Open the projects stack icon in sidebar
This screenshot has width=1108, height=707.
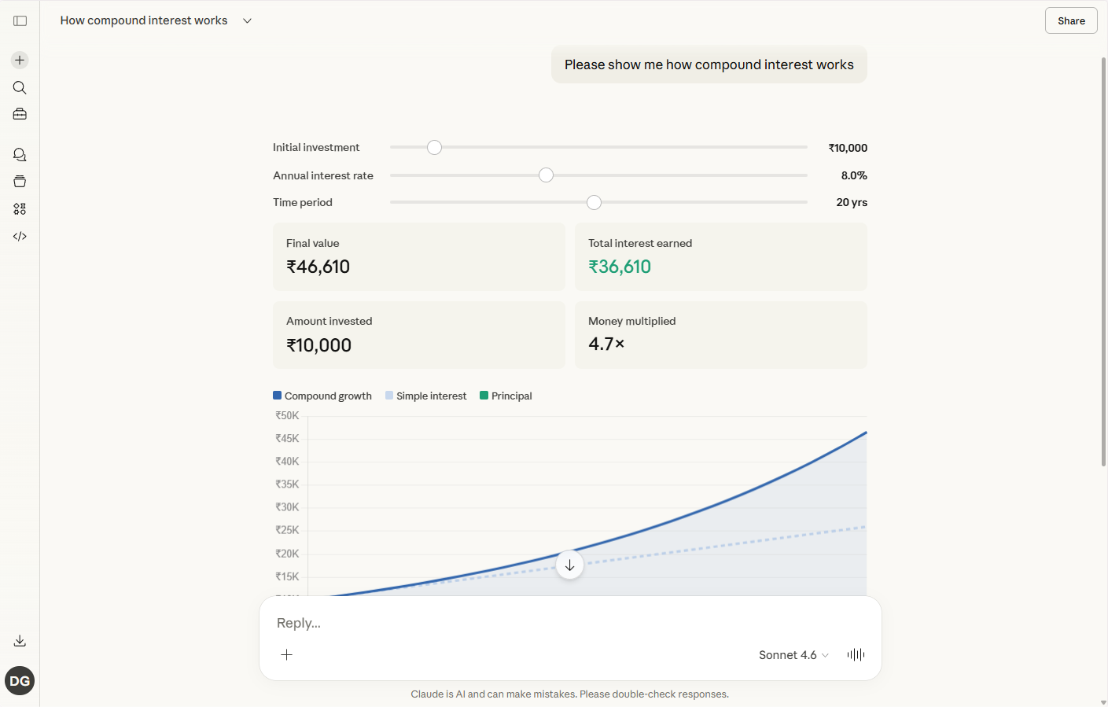[20, 182]
